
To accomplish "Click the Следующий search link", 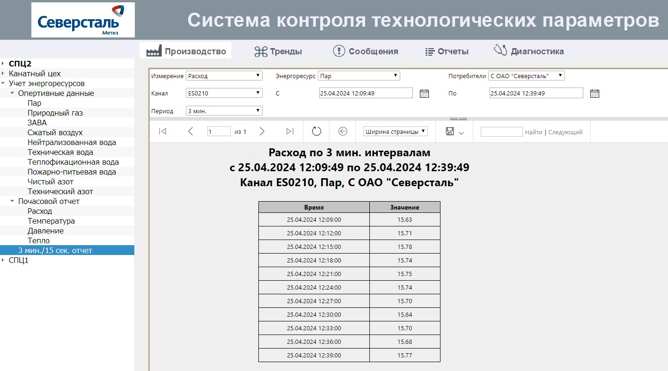I will click(565, 132).
